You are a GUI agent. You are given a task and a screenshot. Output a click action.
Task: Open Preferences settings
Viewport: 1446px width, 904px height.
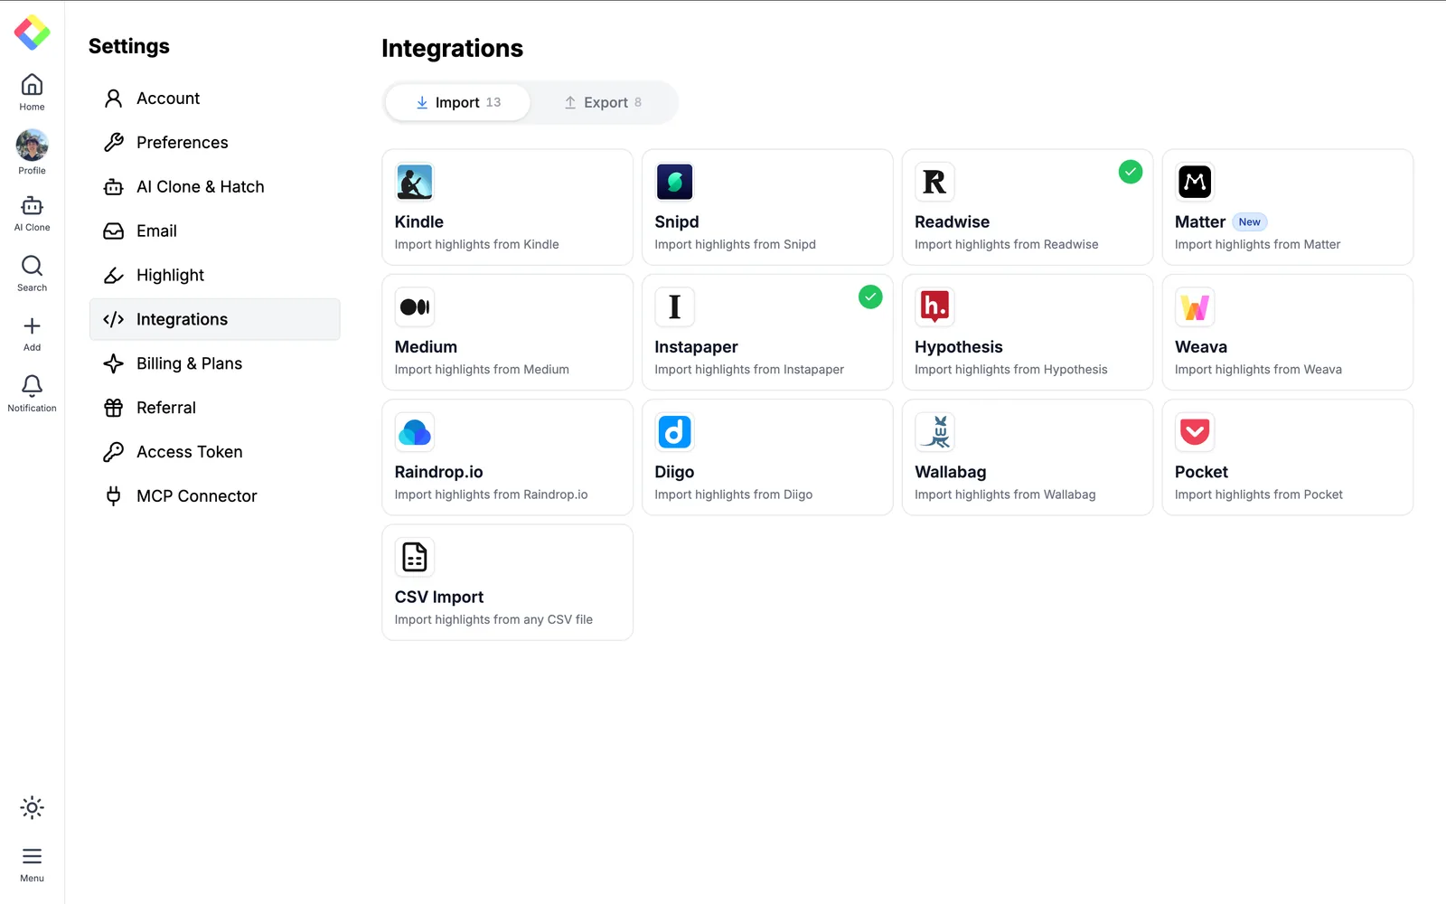(x=215, y=143)
